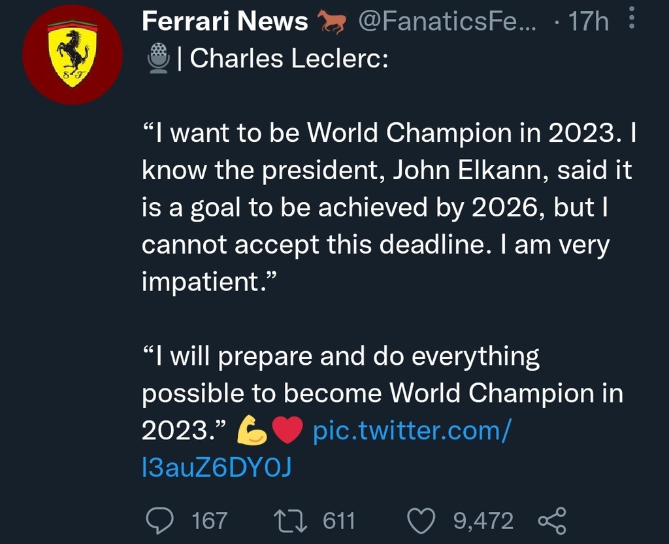
Task: Click the red heart emoji in the tweet
Action: coord(287,431)
